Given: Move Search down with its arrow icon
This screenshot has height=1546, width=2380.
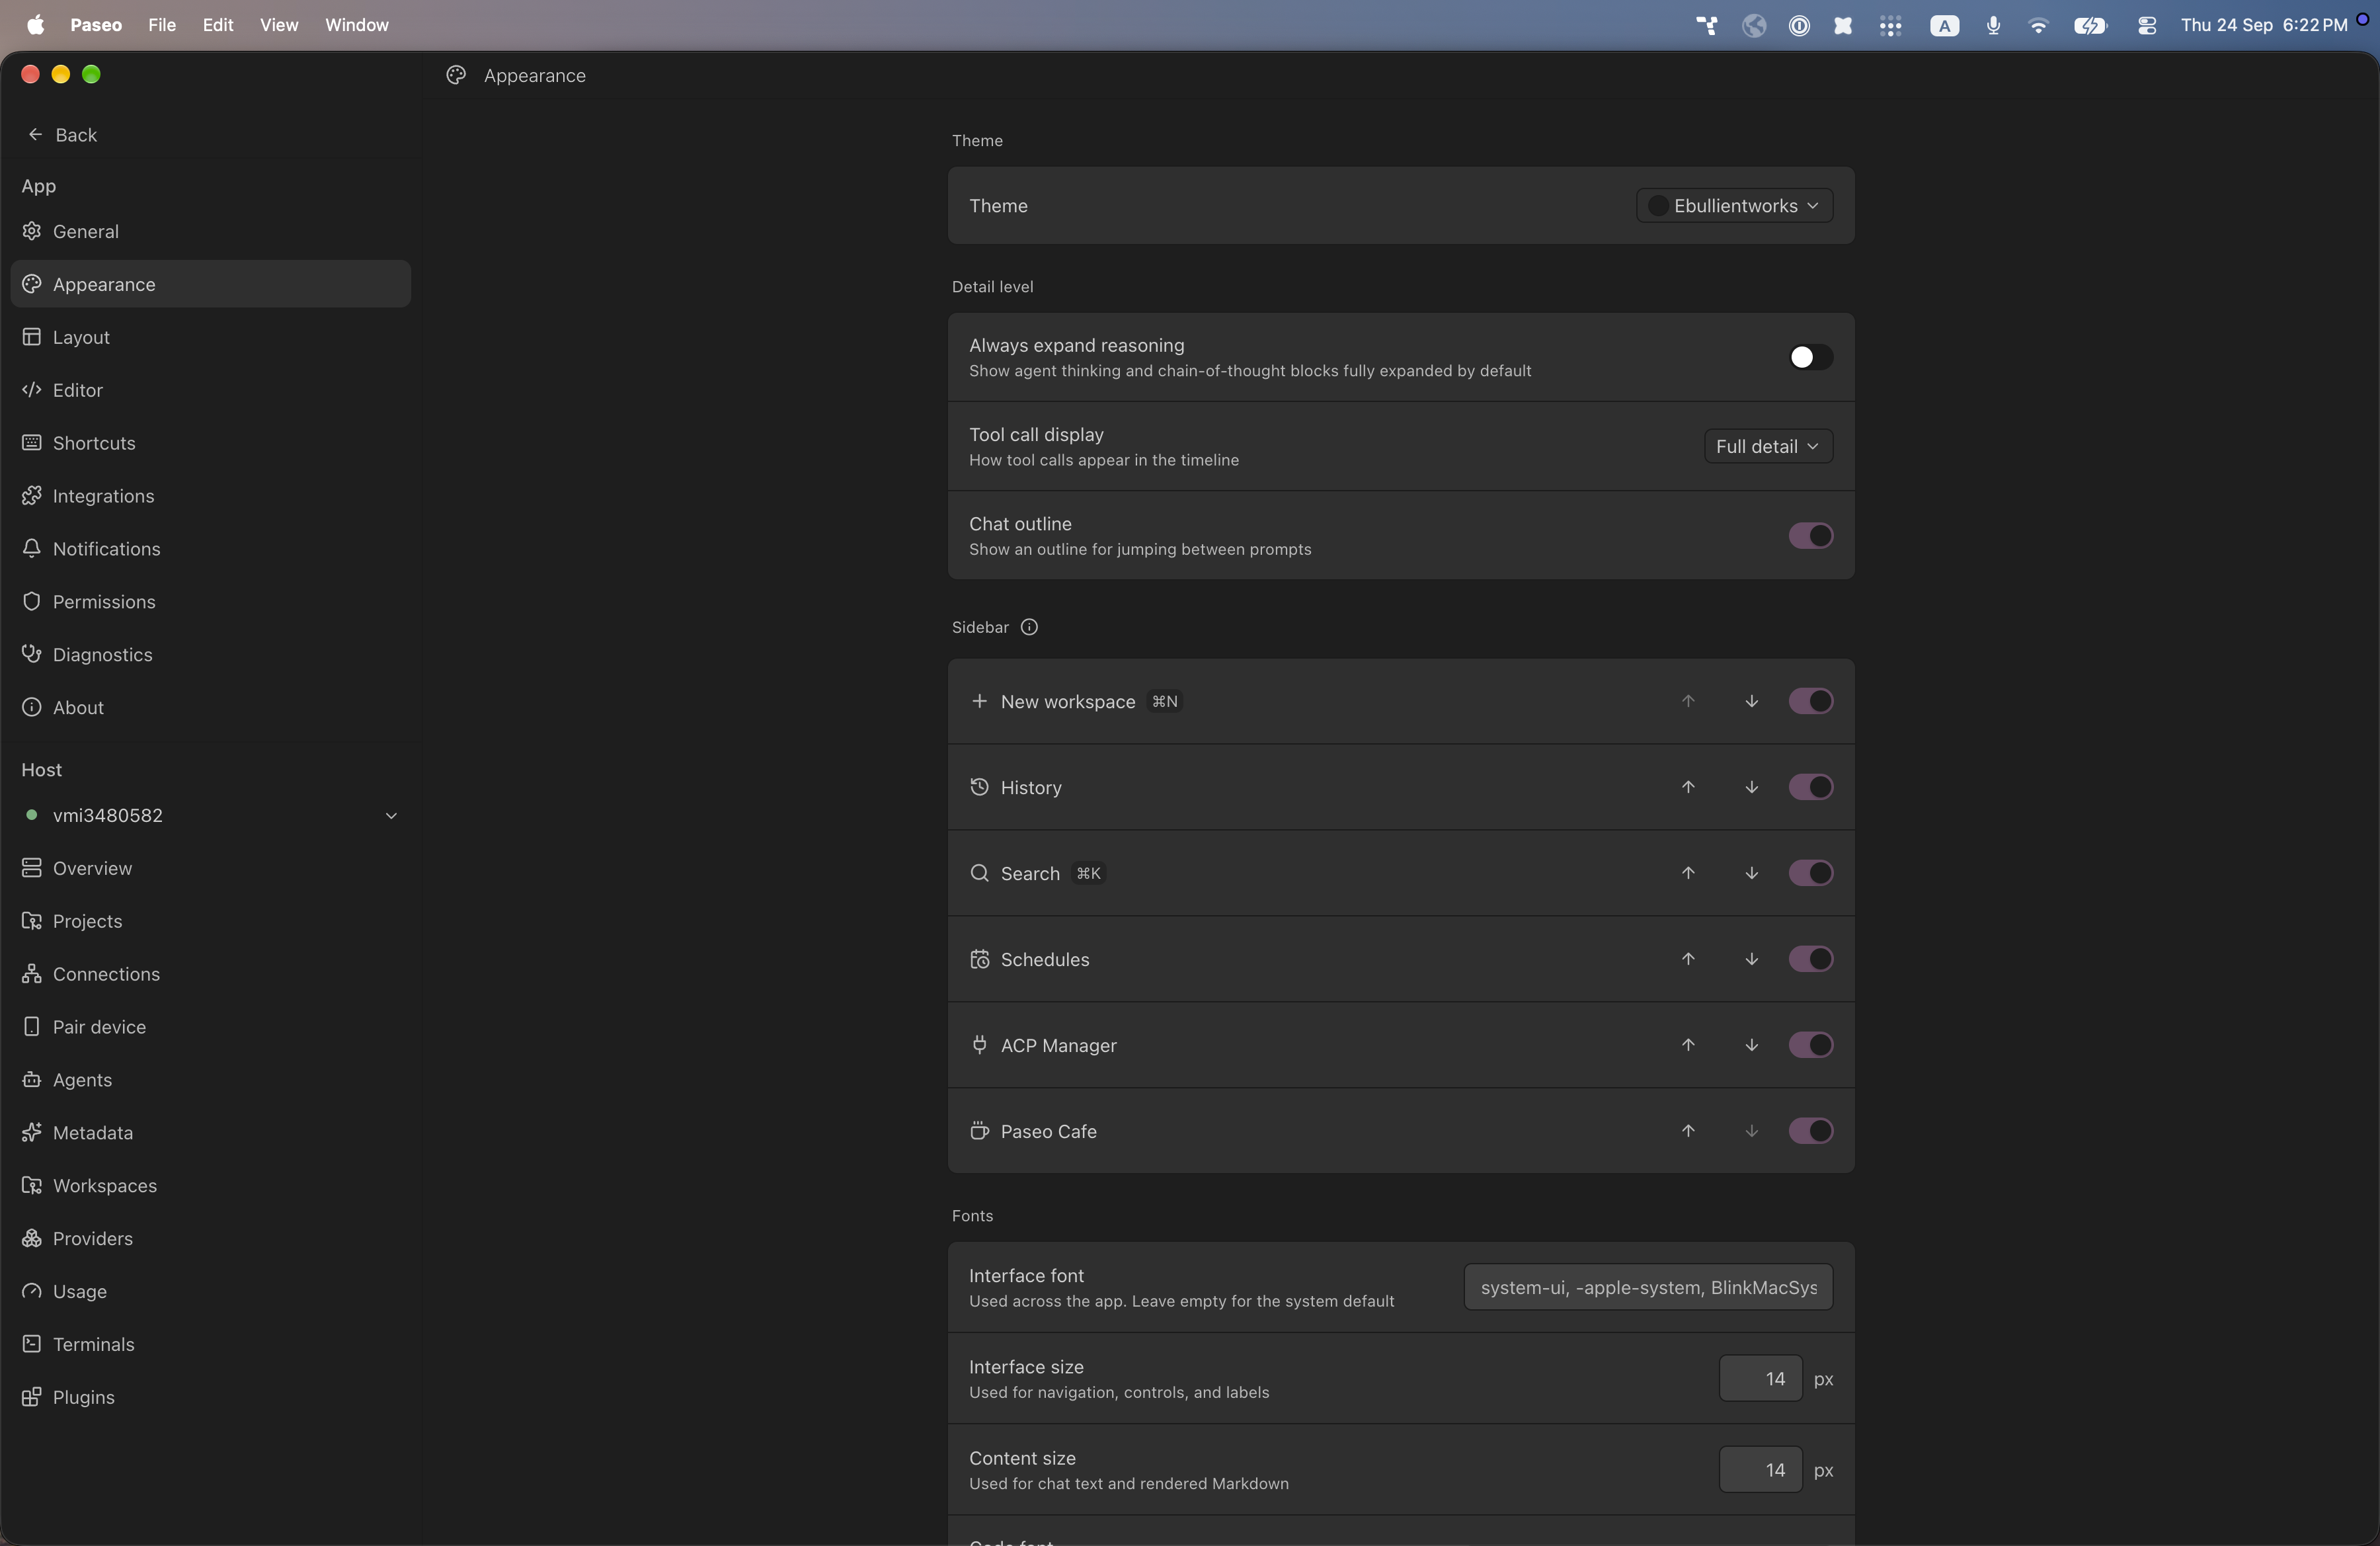Looking at the screenshot, I should tap(1751, 873).
